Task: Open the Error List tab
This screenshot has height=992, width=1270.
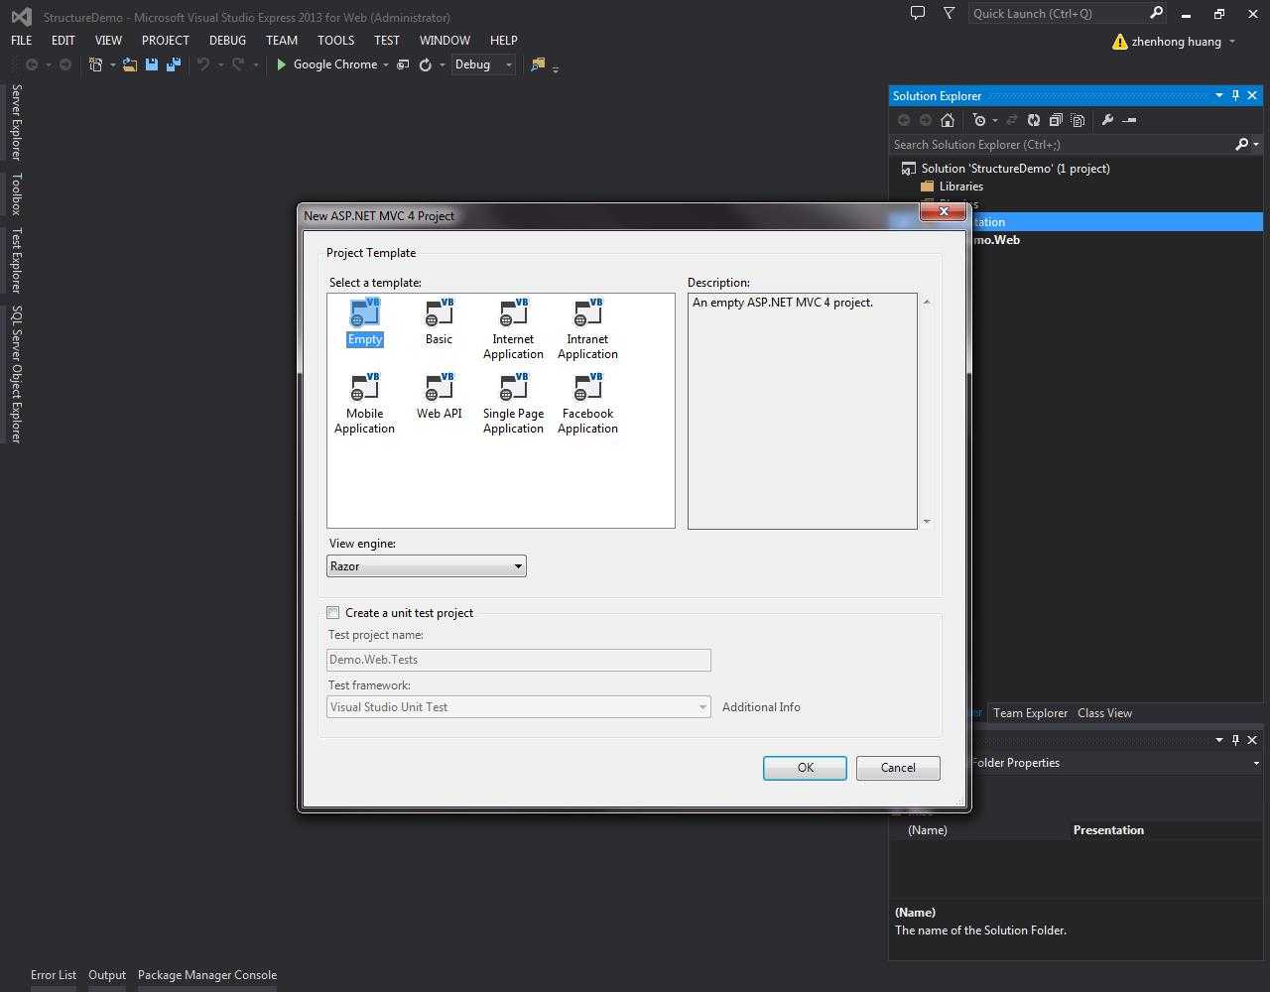Action: pyautogui.click(x=54, y=975)
